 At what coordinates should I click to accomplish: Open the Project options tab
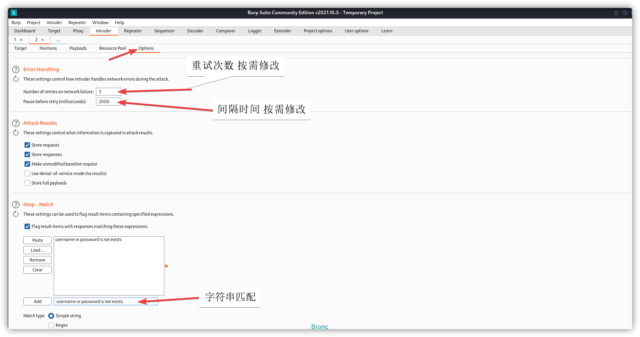click(318, 31)
